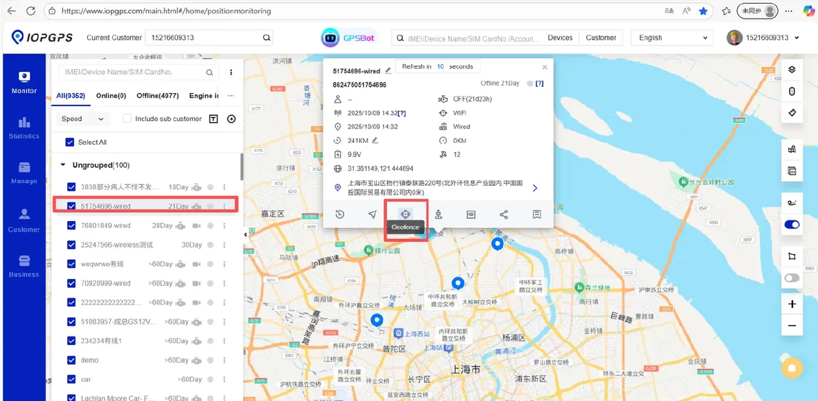Viewport: 818px width, 401px height.
Task: Toggle the Select All checkbox
Action: (x=70, y=142)
